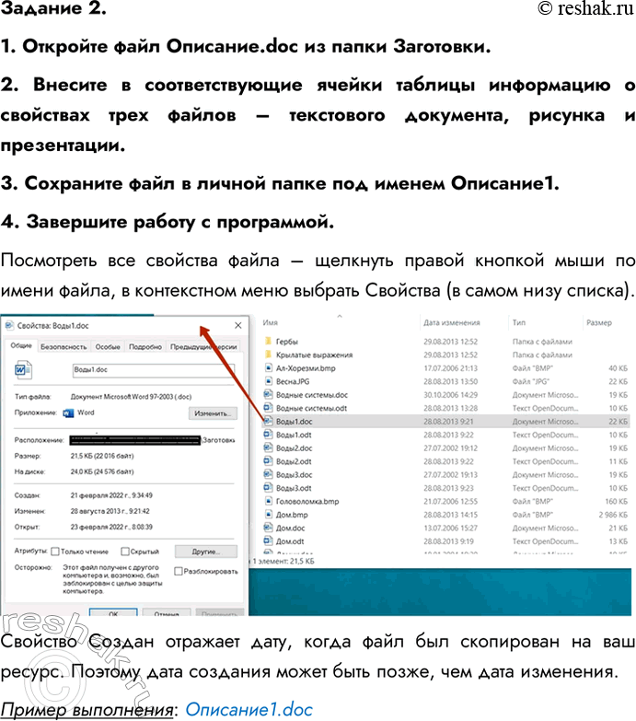Screen dimensions: 636x721
Task: Click the Головоломка.bmp file icon
Action: point(267,501)
